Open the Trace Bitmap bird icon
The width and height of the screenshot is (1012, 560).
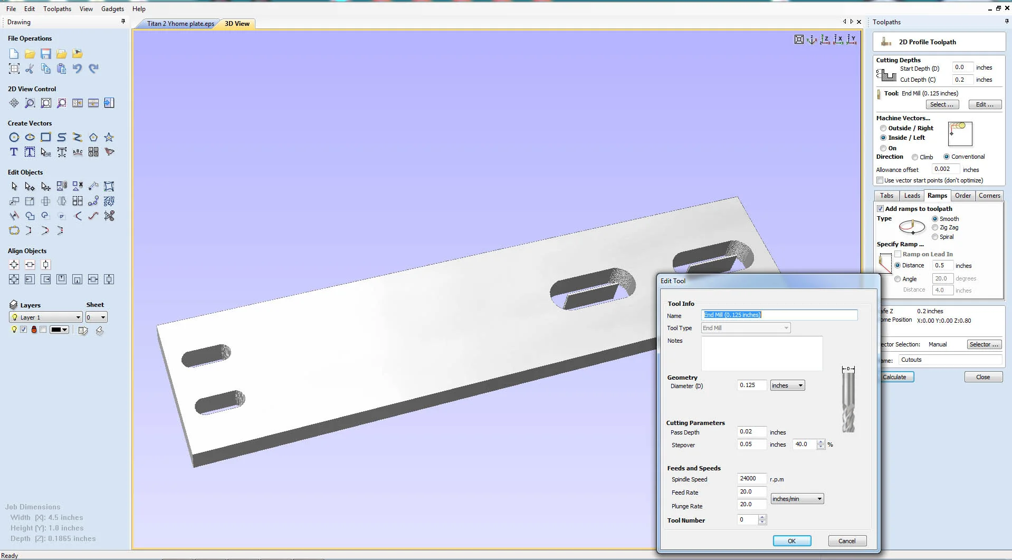pos(109,152)
